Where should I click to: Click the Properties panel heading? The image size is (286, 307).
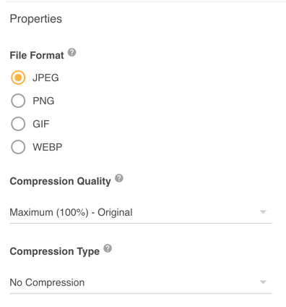pyautogui.click(x=36, y=19)
